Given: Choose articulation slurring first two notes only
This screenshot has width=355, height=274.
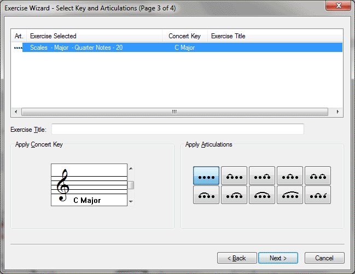Looking at the screenshot, I should tap(234, 176).
